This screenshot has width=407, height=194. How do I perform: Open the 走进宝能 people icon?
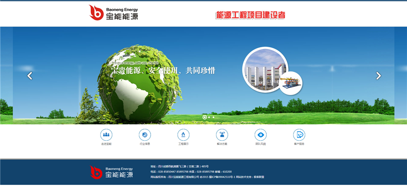pos(106,135)
